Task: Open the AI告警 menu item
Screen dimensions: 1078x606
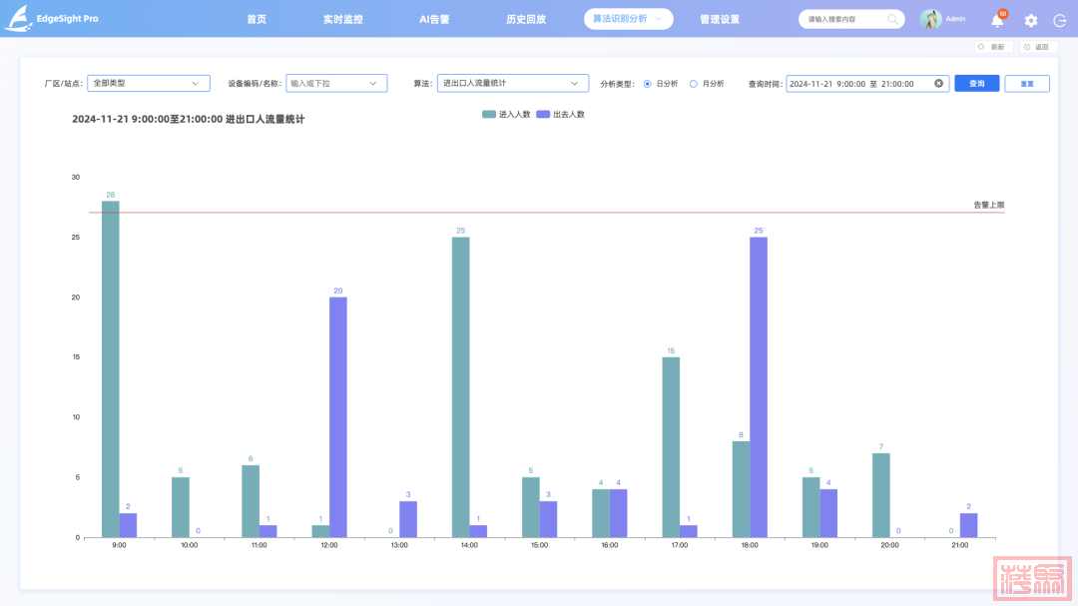Action: 434,19
